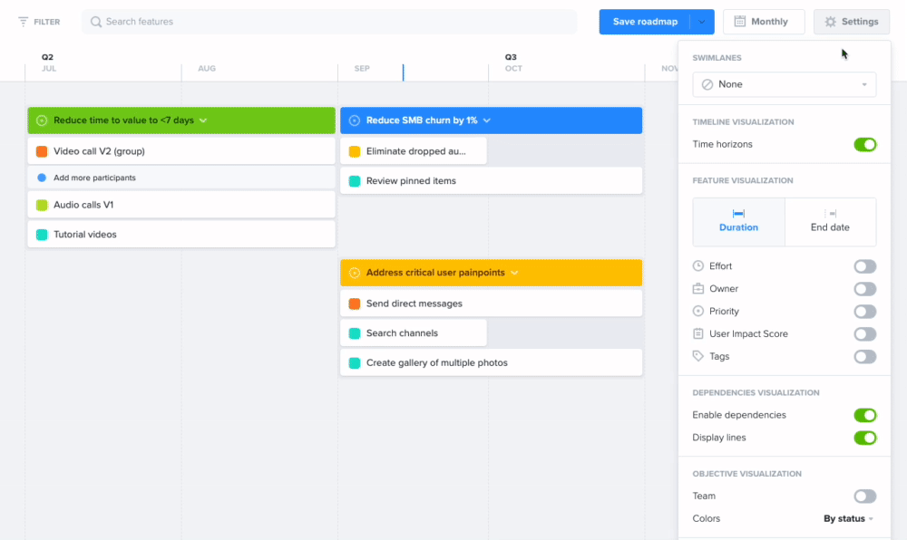Click the Search features input field
This screenshot has height=540, width=907.
tap(329, 22)
